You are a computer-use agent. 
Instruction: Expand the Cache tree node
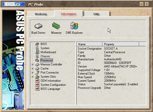coord(32,68)
